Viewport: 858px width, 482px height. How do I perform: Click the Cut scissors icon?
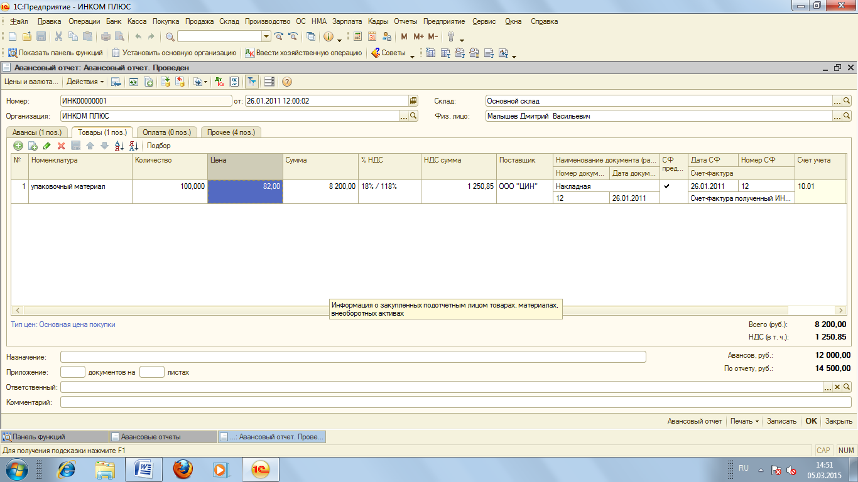58,36
